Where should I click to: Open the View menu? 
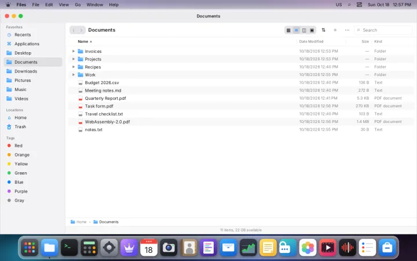[64, 5]
